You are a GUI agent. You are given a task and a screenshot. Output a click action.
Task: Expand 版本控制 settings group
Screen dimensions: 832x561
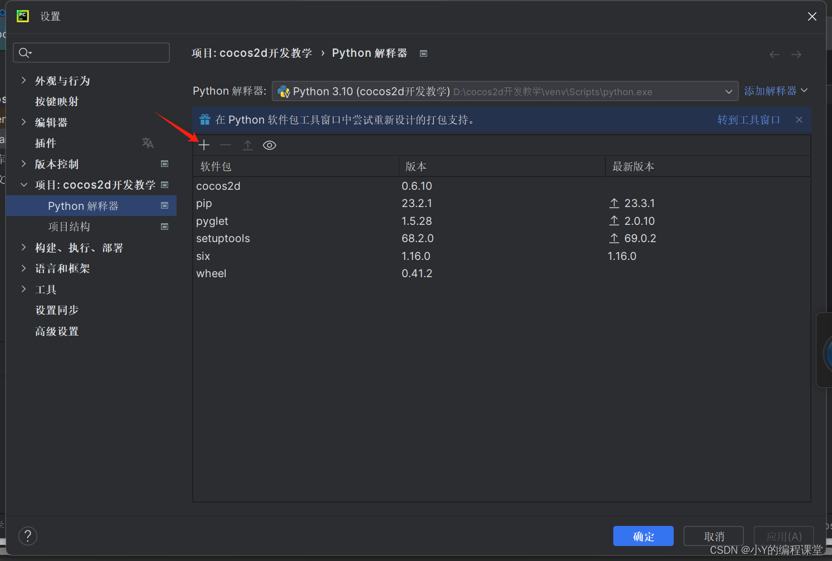[x=23, y=164]
